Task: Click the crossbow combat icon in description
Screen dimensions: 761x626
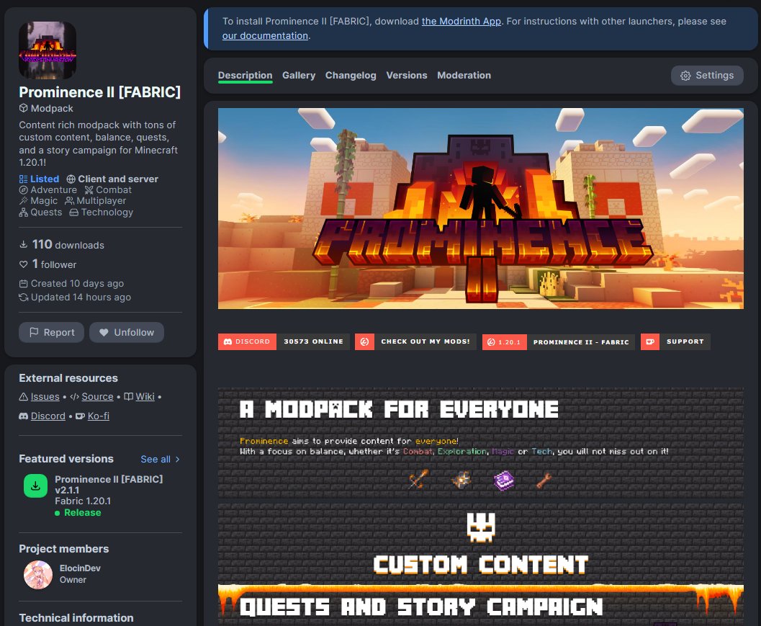Action: click(418, 479)
